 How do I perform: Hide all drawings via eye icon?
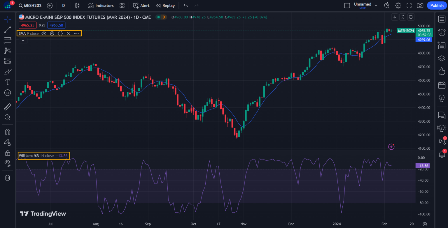click(8, 163)
